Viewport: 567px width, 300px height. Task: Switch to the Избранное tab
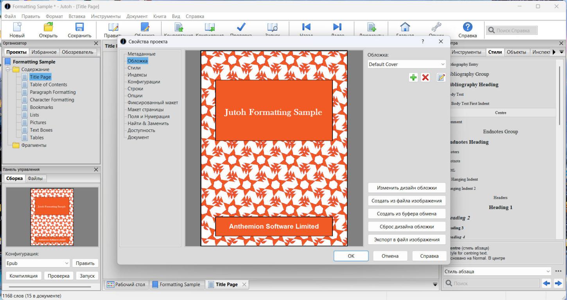[44, 52]
